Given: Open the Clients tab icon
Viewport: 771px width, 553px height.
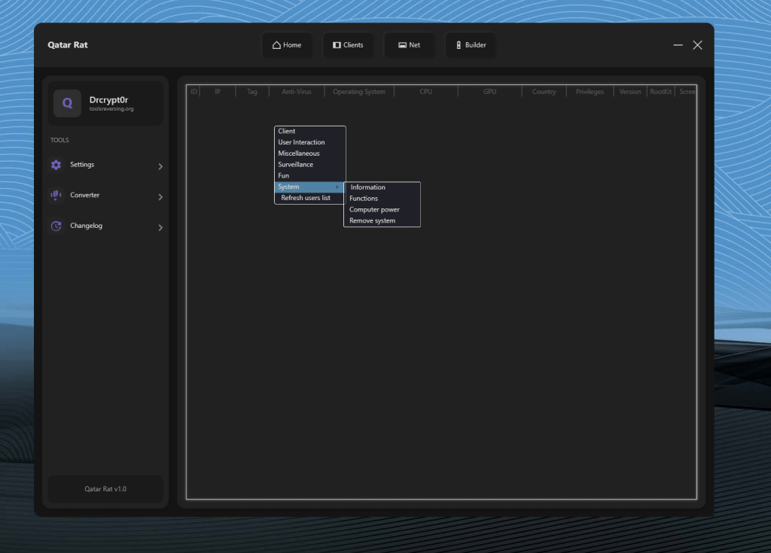Looking at the screenshot, I should (x=337, y=45).
